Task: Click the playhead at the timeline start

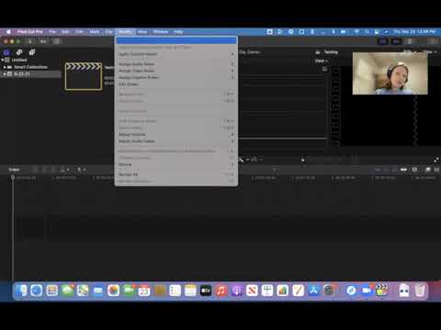Action: (x=13, y=177)
